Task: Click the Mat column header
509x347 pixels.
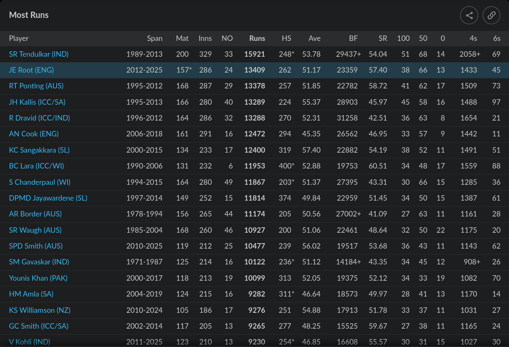Action: [182, 38]
